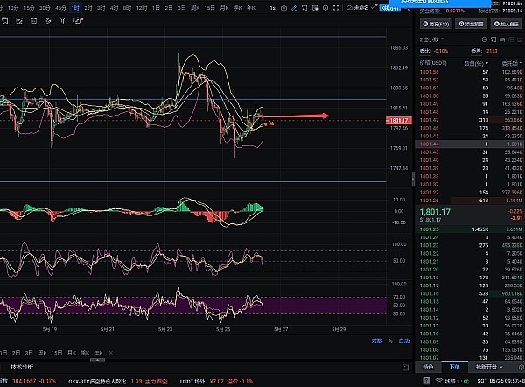This screenshot has width=525, height=387.
Task: Click the 1801.17 current price label on axis
Action: (397, 120)
